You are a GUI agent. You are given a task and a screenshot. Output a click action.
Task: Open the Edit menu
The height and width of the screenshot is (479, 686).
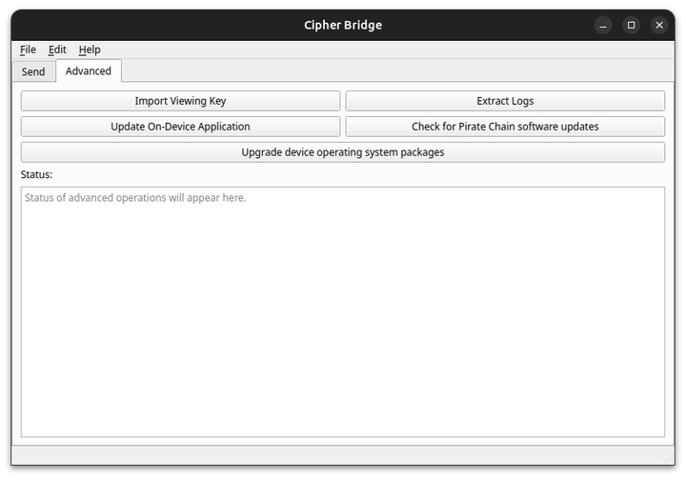point(57,50)
